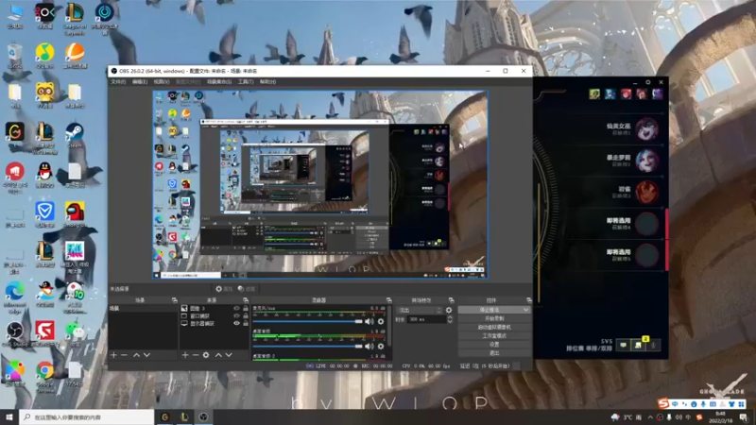Screen dimensions: 756x425
Task: Mute the desktop audio speaker icon
Action: click(369, 346)
